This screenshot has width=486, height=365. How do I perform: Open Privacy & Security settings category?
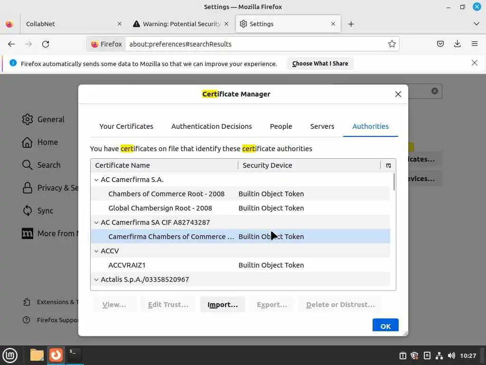(50, 188)
